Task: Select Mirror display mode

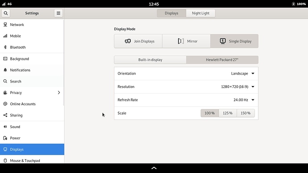Action: coord(186,41)
